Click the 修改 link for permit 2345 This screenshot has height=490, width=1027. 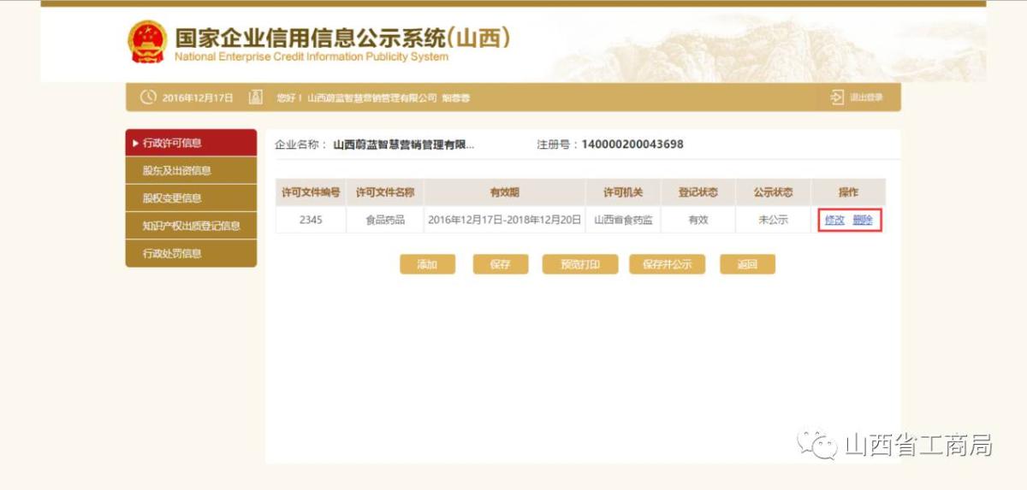click(834, 220)
